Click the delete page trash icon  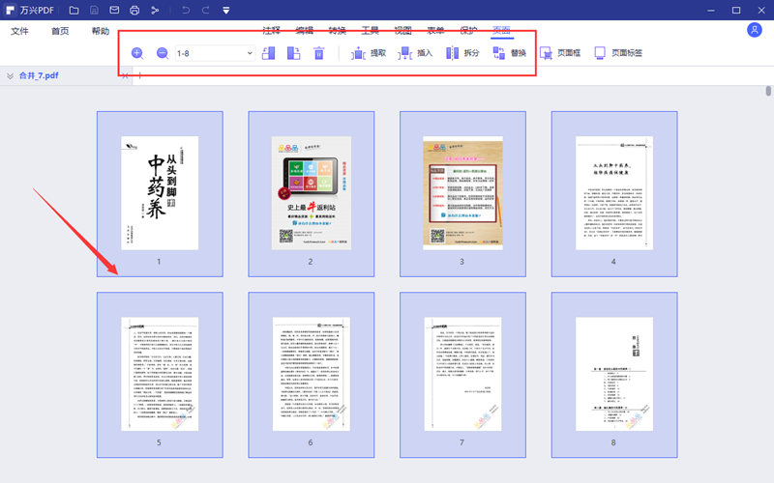point(319,53)
